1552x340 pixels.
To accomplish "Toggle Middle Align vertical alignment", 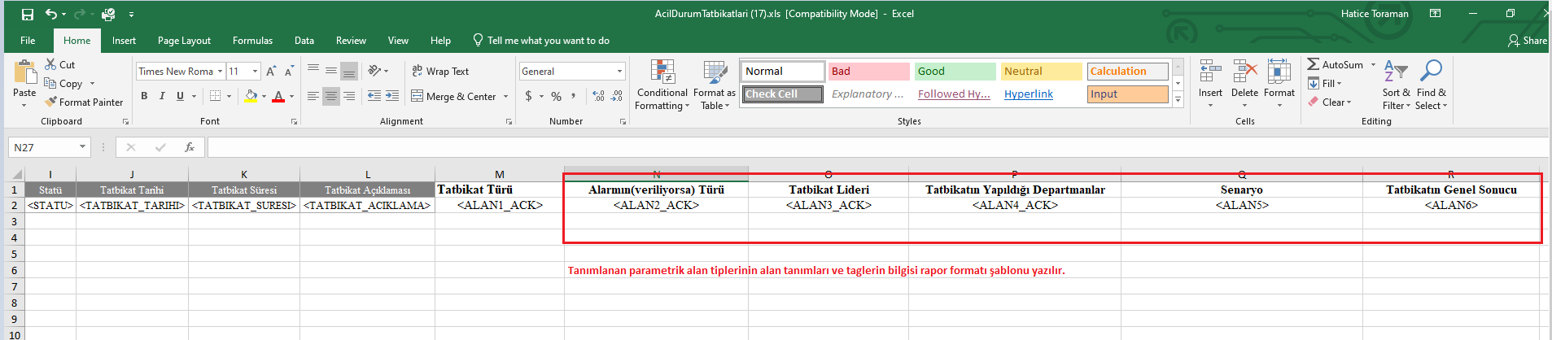I will pos(331,71).
